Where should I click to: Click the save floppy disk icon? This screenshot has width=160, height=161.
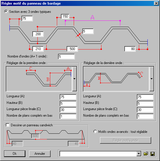[x=153, y=154]
